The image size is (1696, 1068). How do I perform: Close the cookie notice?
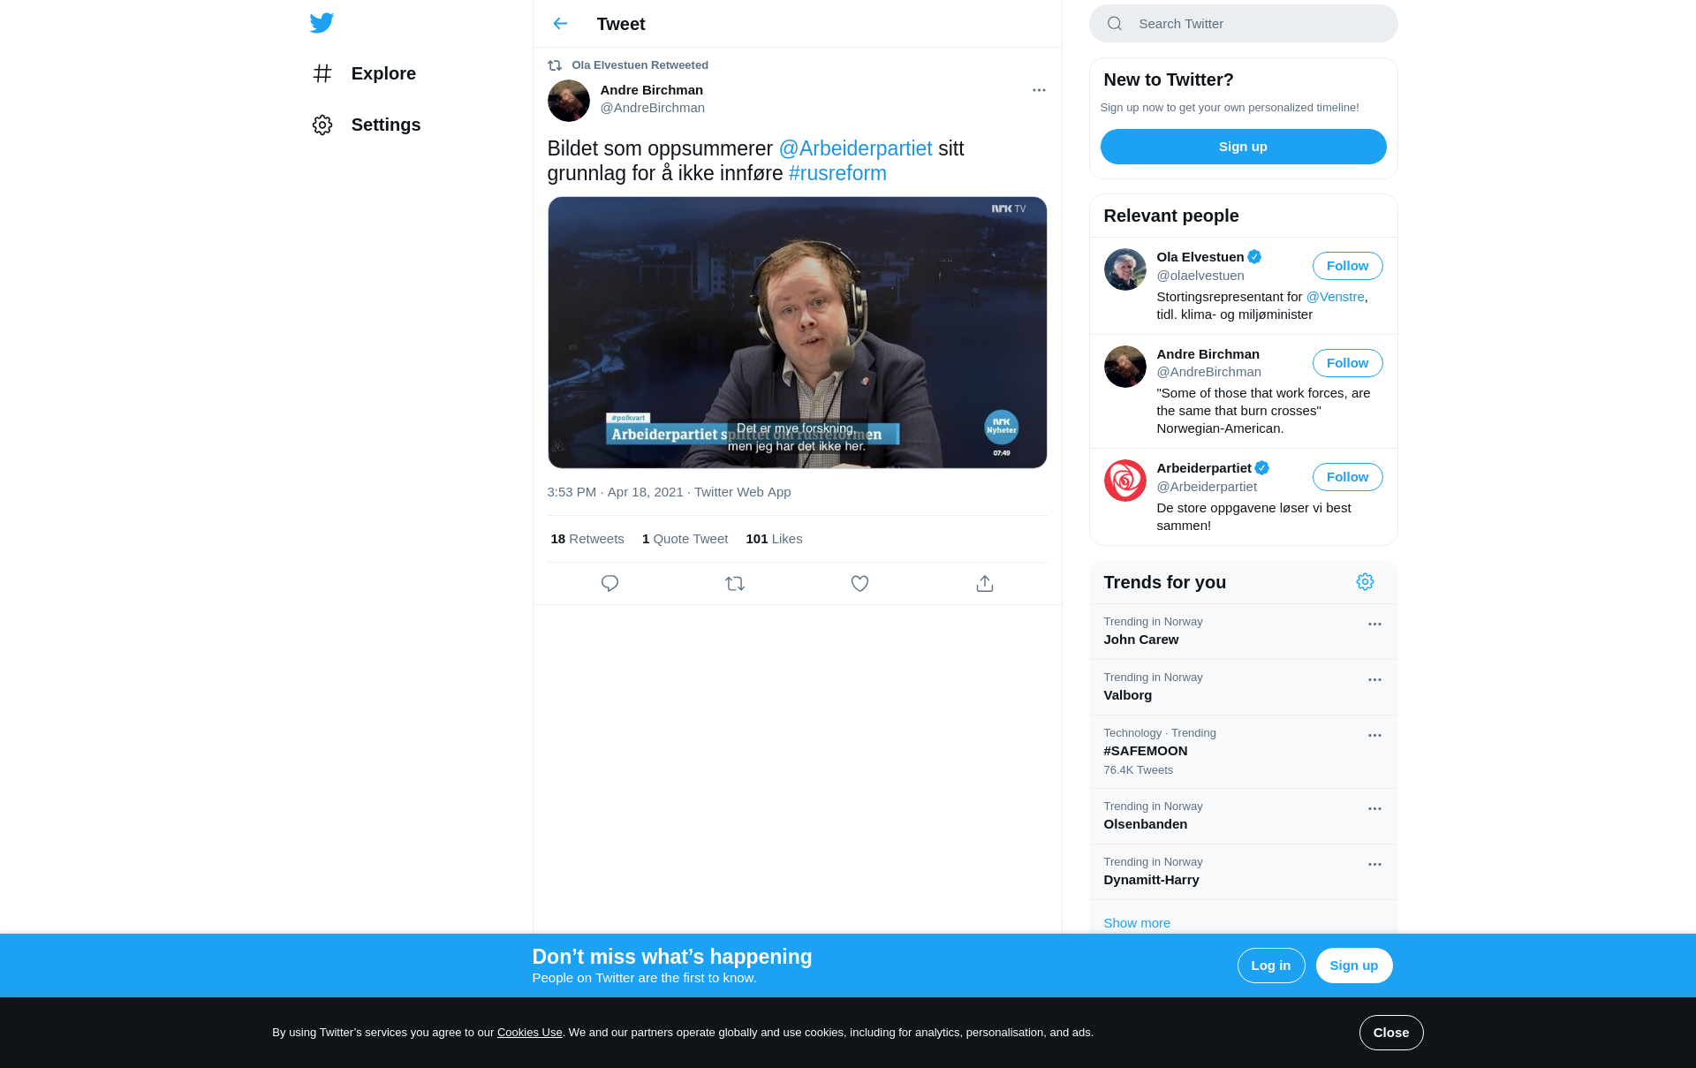1390,1033
